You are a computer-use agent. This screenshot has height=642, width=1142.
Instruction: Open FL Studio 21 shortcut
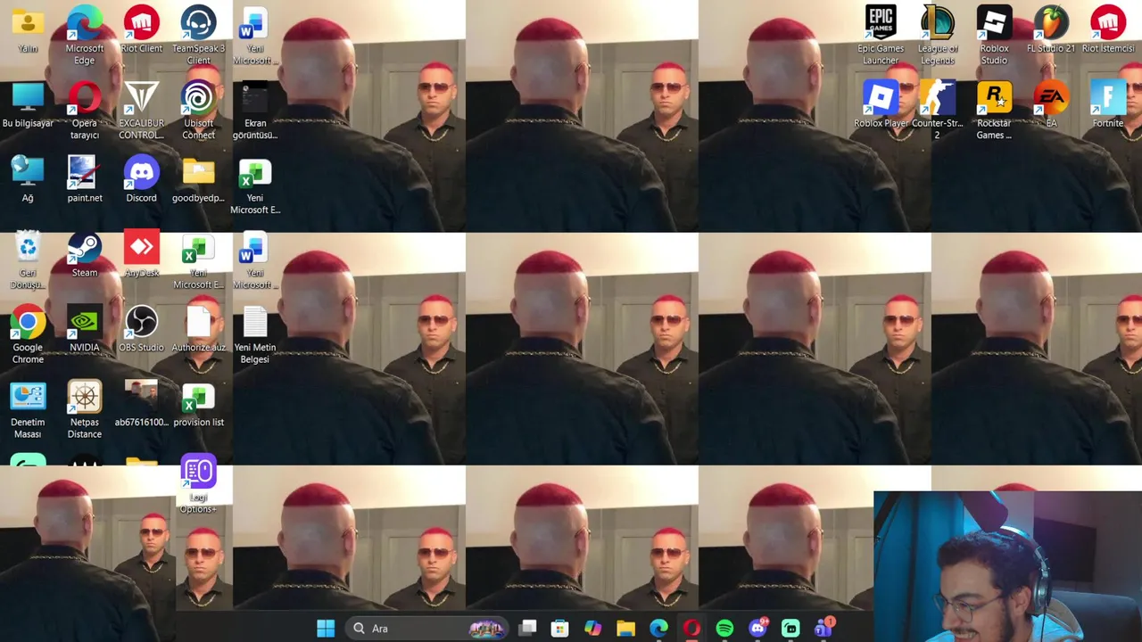point(1051,29)
